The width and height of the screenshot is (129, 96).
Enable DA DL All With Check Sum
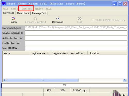(92, 20)
